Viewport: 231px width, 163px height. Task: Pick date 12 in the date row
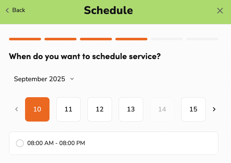(x=100, y=109)
